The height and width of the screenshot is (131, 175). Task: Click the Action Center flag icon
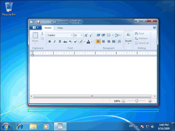pyautogui.click(x=142, y=127)
